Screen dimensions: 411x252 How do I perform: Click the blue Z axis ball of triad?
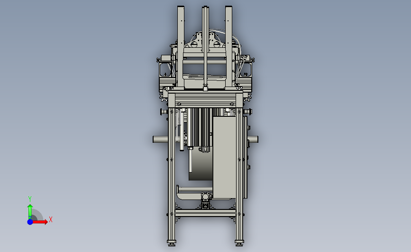click(30, 222)
